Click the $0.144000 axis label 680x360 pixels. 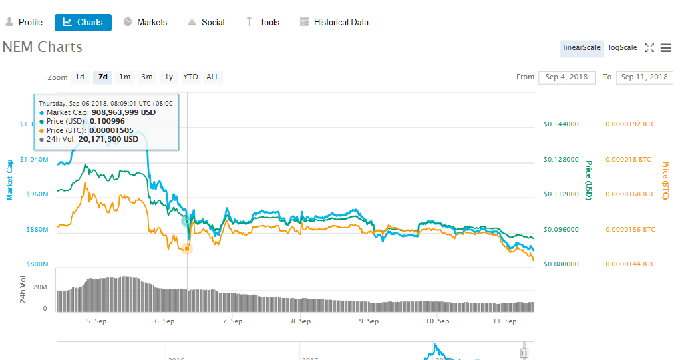pos(561,124)
